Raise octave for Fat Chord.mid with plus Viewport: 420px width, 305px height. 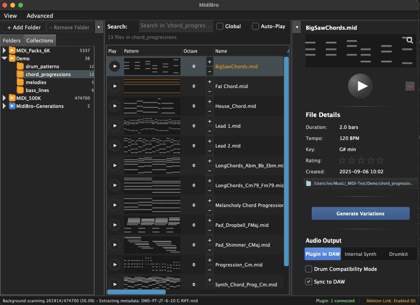tap(209, 81)
